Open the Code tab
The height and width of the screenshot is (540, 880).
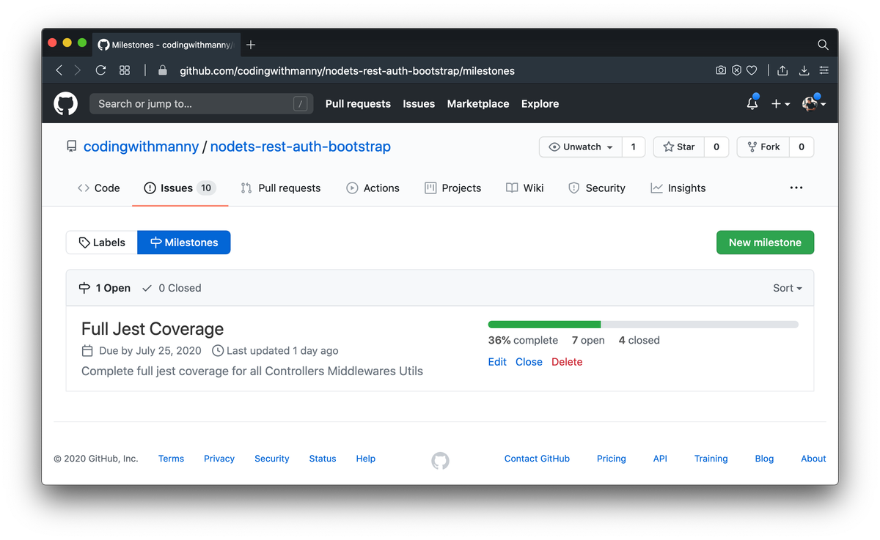(x=98, y=188)
